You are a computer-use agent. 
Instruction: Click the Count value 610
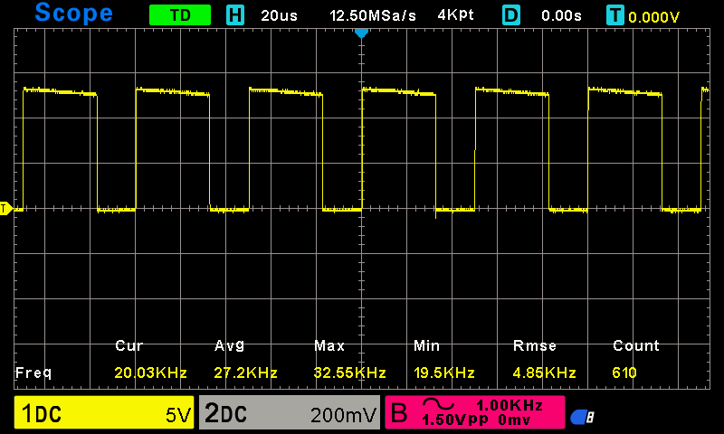pyautogui.click(x=624, y=373)
